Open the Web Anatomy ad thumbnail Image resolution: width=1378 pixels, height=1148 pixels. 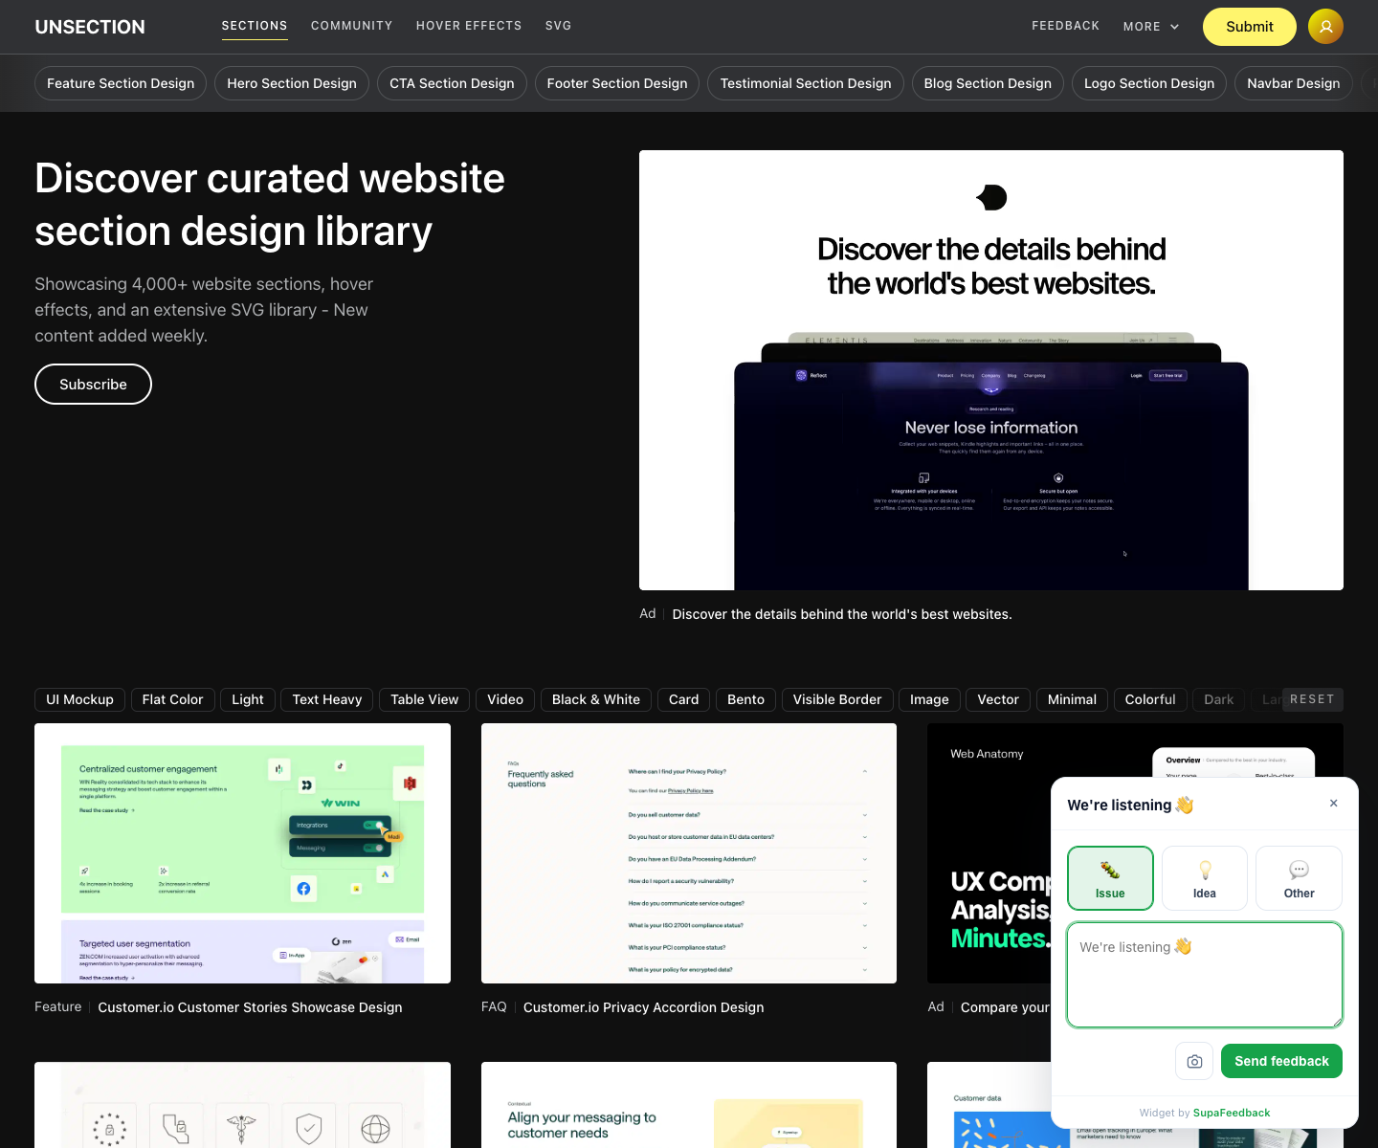pyautogui.click(x=989, y=853)
